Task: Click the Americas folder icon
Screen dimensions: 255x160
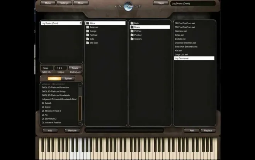Action: 87,27
